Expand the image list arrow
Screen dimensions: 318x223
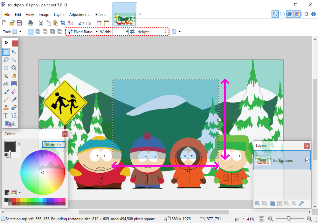tap(140, 14)
